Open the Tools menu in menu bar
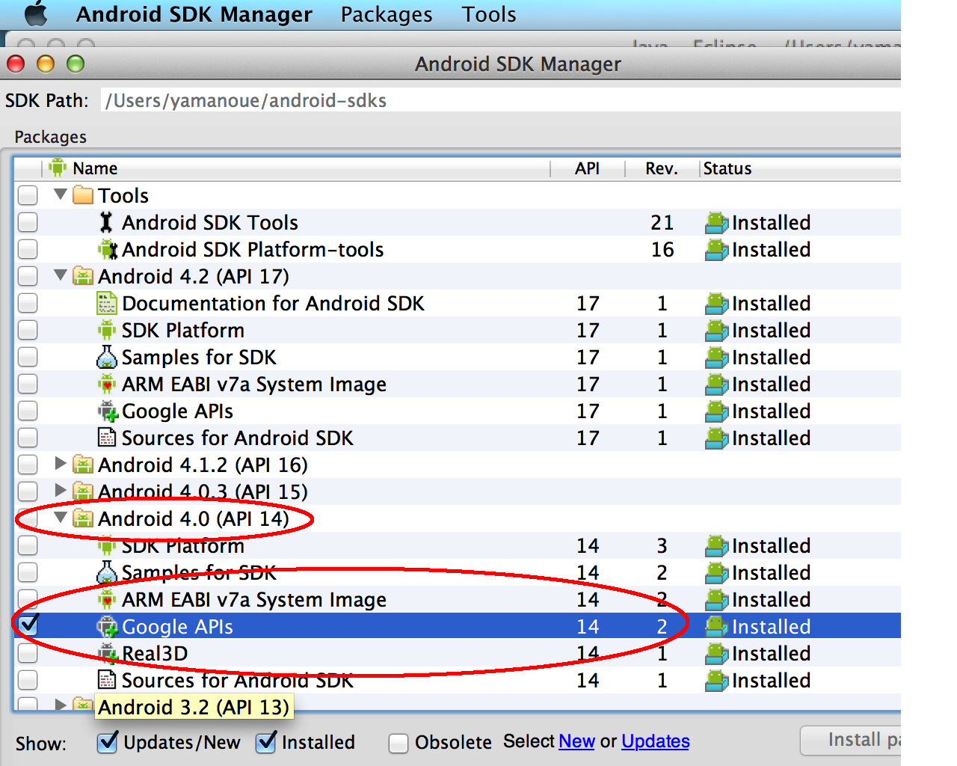 tap(488, 14)
